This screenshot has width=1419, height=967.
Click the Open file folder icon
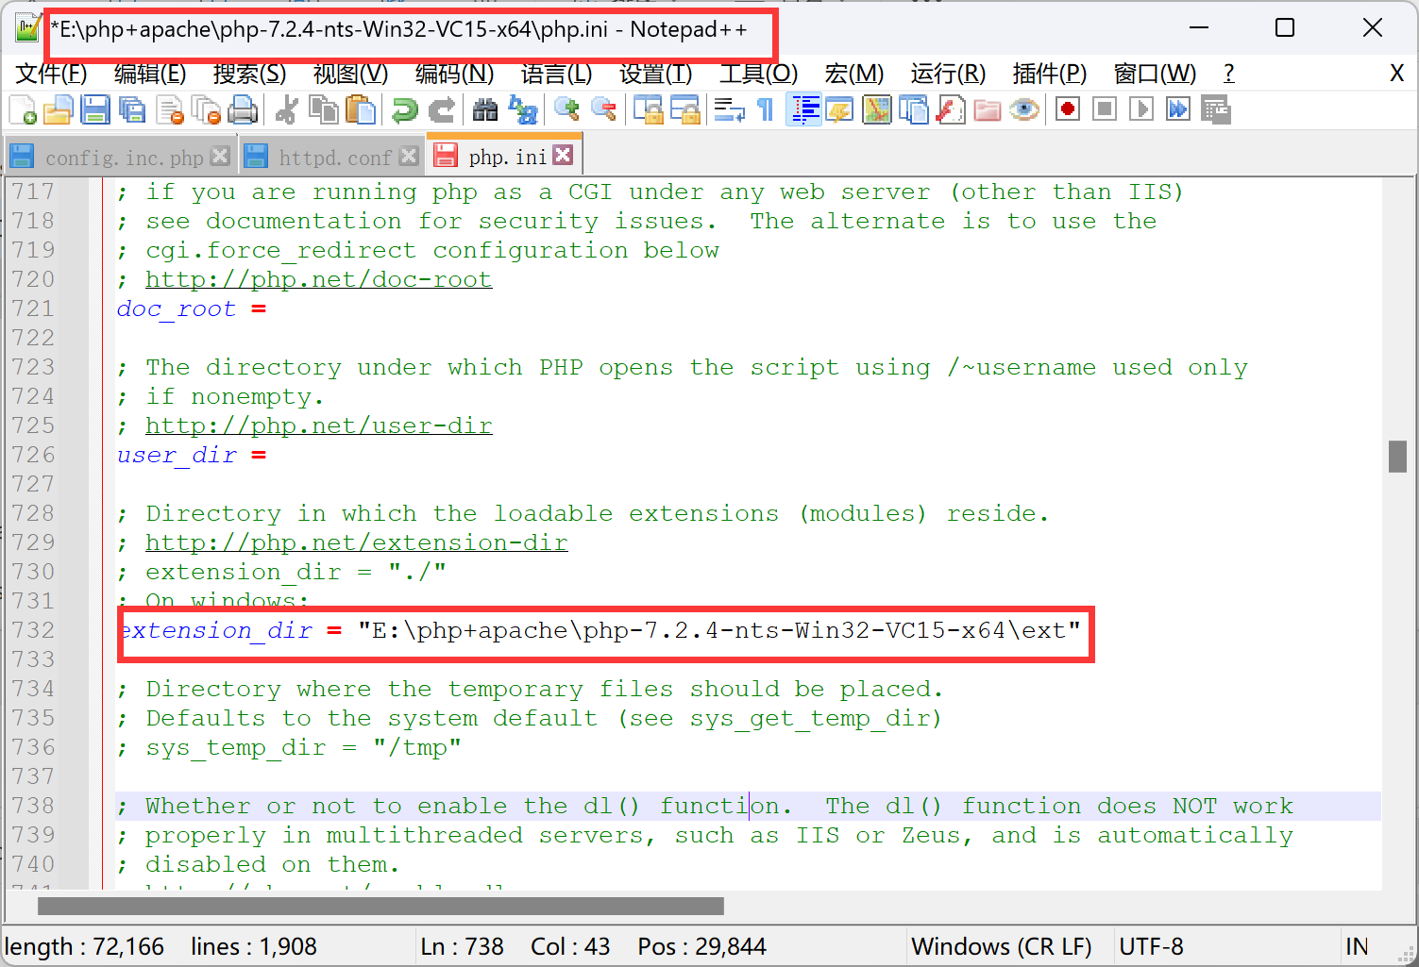point(58,110)
